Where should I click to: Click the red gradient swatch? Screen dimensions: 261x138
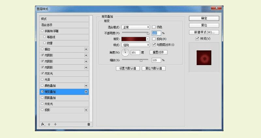[x=134, y=39]
